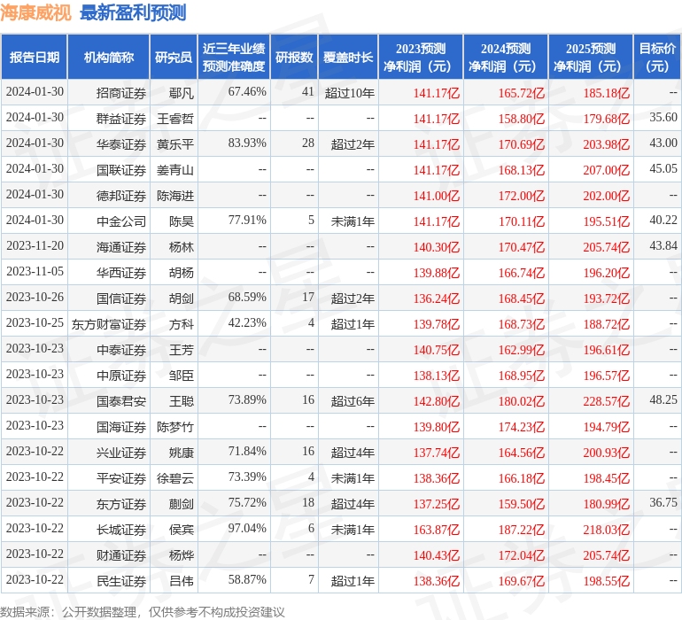The width and height of the screenshot is (682, 620).
Task: Click 2023 forecast value 163.87亿
Action: pos(437,530)
